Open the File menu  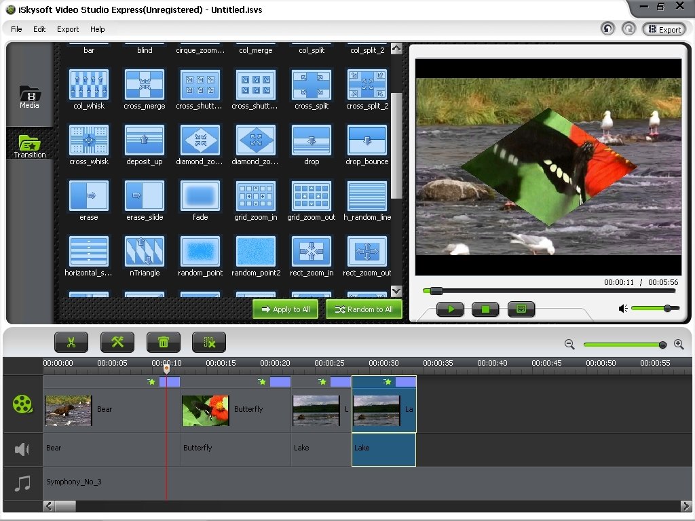(16, 29)
